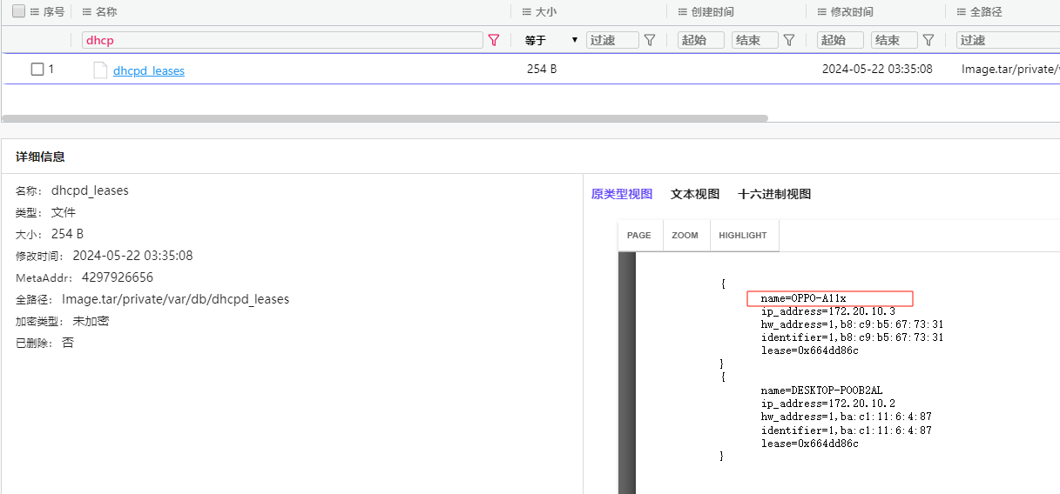Click the creation time 起始 field
The height and width of the screenshot is (494, 1060).
coord(701,40)
